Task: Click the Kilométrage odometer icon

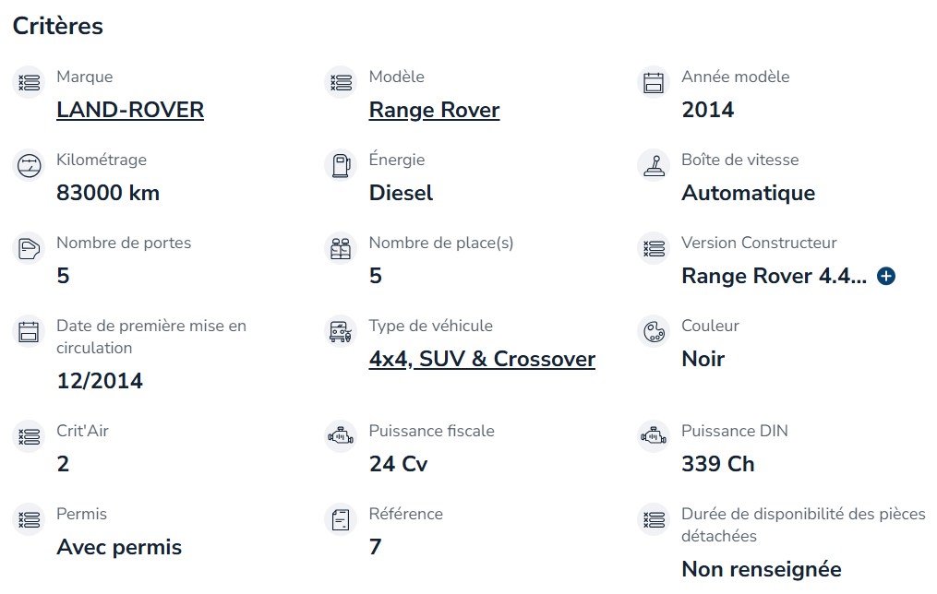Action: click(x=29, y=165)
